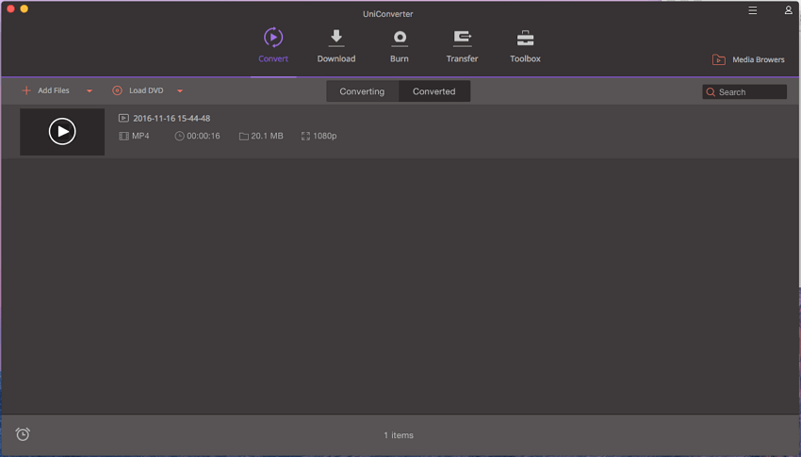Screen dimensions: 801x457
Task: Click the 20.1 MB size text
Action: point(267,136)
